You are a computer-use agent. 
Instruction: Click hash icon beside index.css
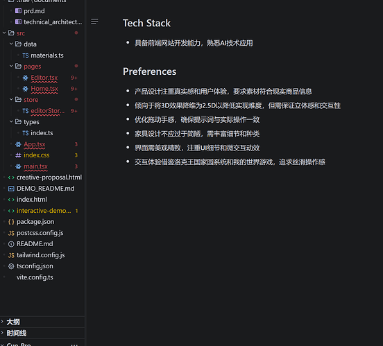point(18,155)
